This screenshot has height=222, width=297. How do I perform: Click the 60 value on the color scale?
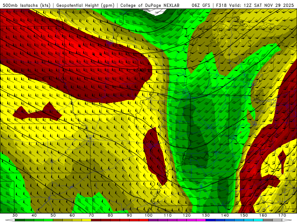(72, 215)
